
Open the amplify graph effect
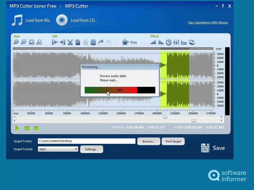pyautogui.click(x=184, y=42)
